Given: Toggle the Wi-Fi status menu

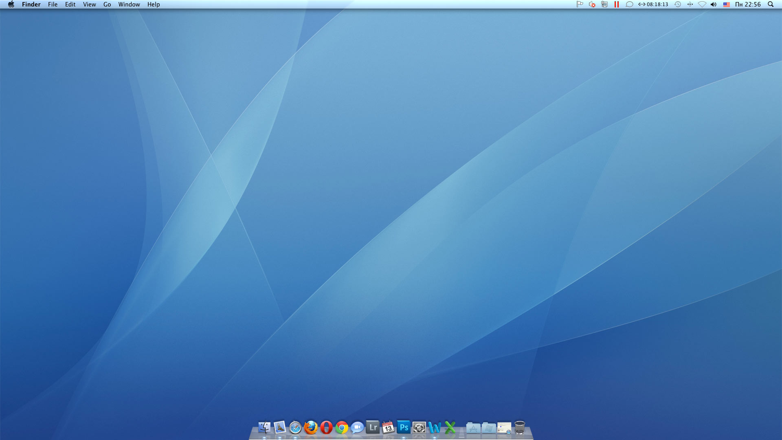Looking at the screenshot, I should (702, 4).
